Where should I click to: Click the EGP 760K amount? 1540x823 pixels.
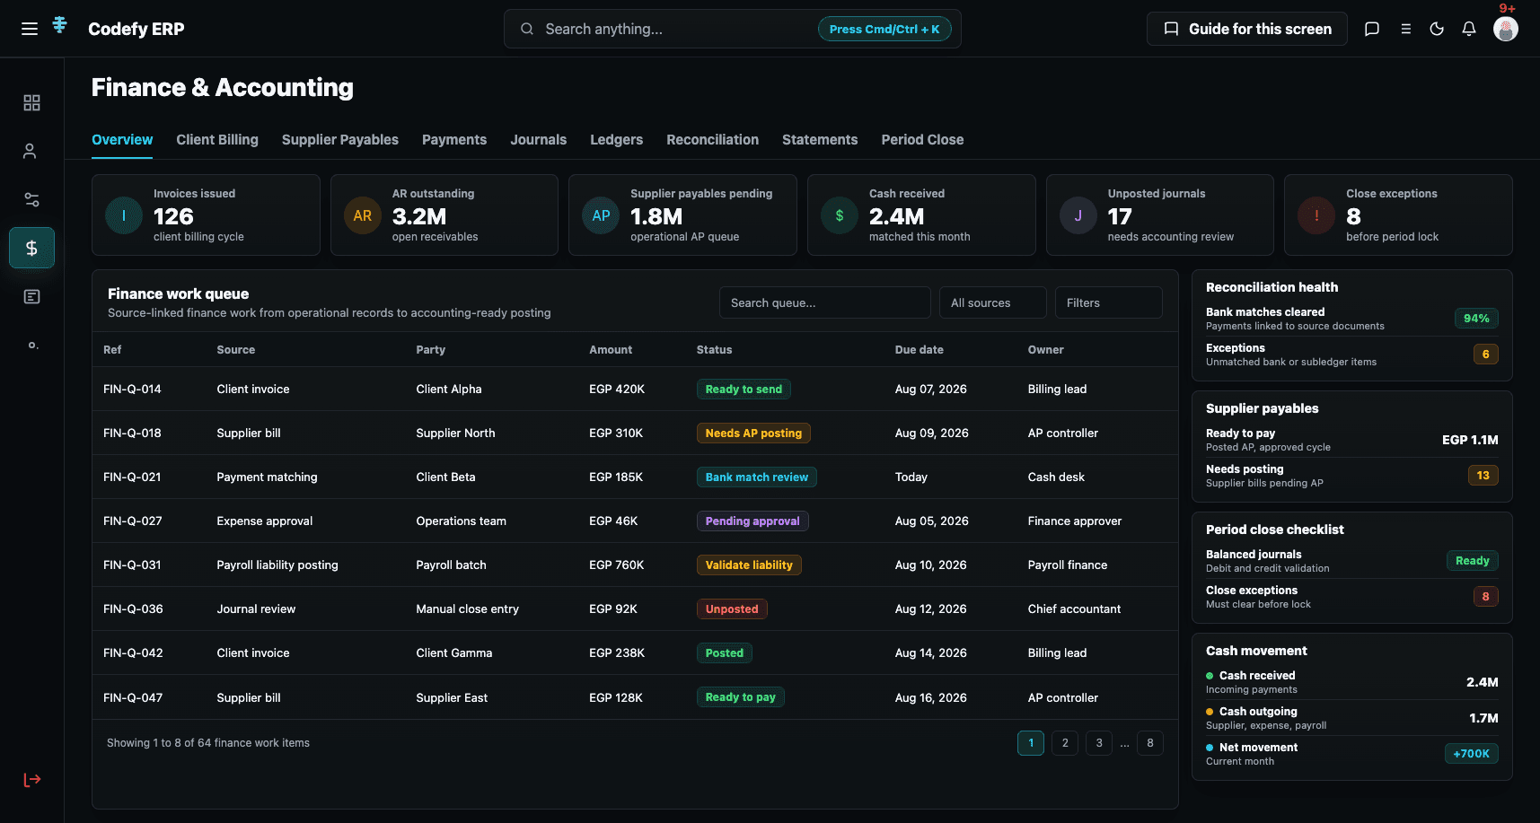coord(616,565)
